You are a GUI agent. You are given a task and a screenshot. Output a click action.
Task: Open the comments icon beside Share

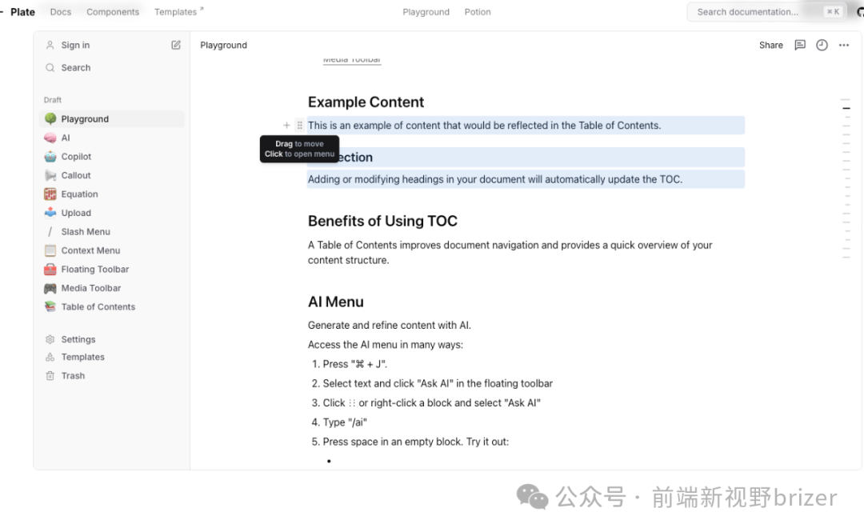800,46
